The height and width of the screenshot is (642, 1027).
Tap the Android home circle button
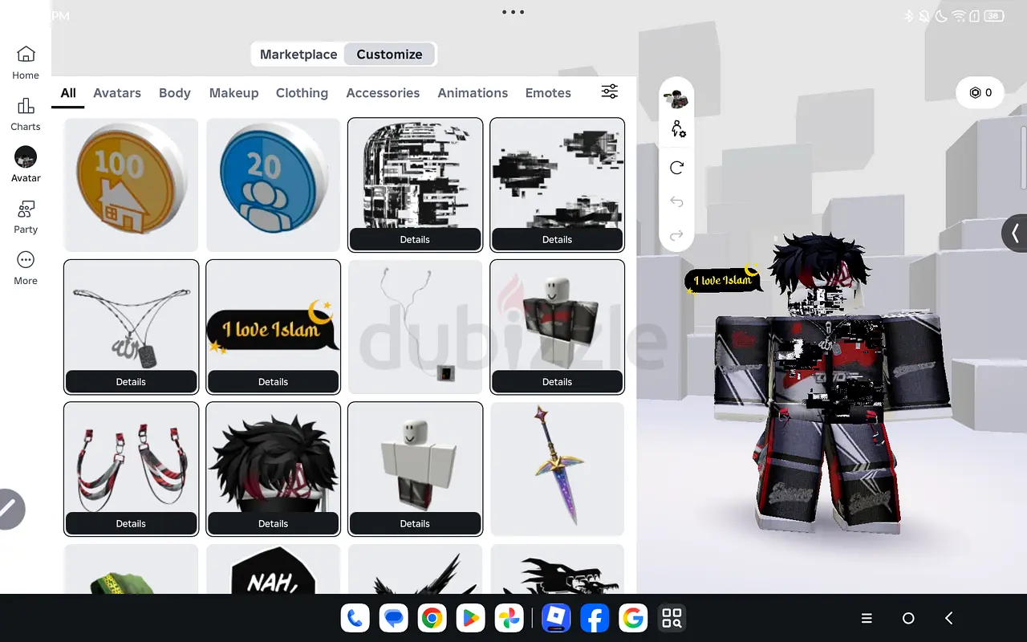click(x=908, y=618)
